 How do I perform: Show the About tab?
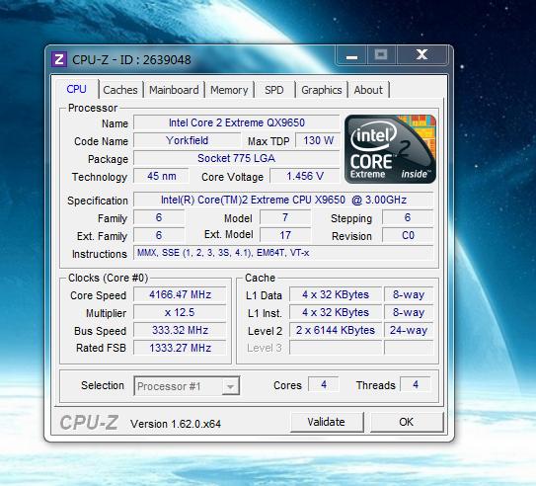tap(368, 90)
